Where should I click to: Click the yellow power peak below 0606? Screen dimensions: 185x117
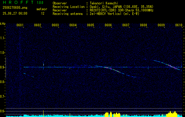112,115
